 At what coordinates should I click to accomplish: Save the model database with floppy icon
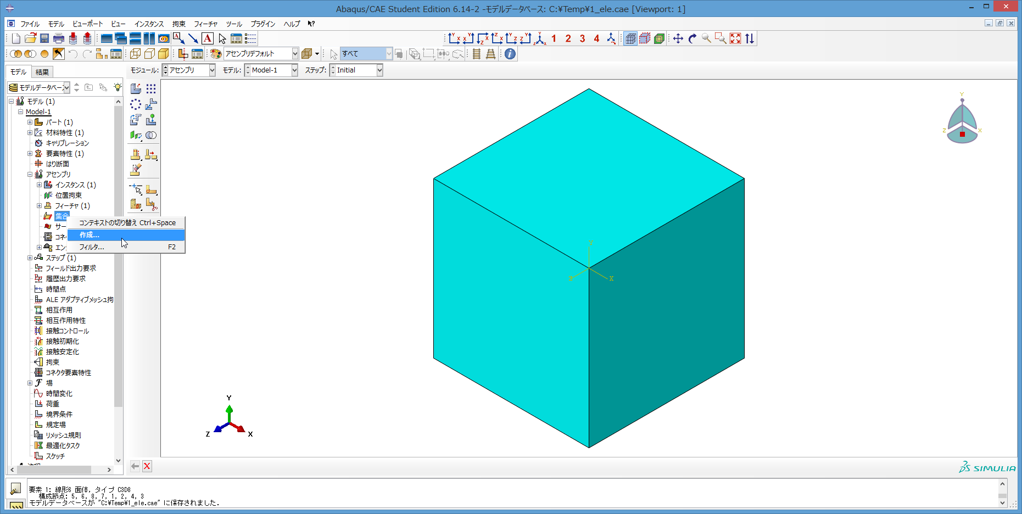[x=44, y=38]
